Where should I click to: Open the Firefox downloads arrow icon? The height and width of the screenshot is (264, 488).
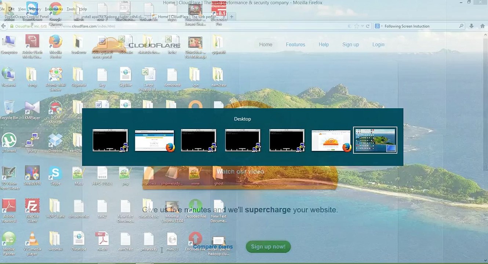[x=471, y=26]
